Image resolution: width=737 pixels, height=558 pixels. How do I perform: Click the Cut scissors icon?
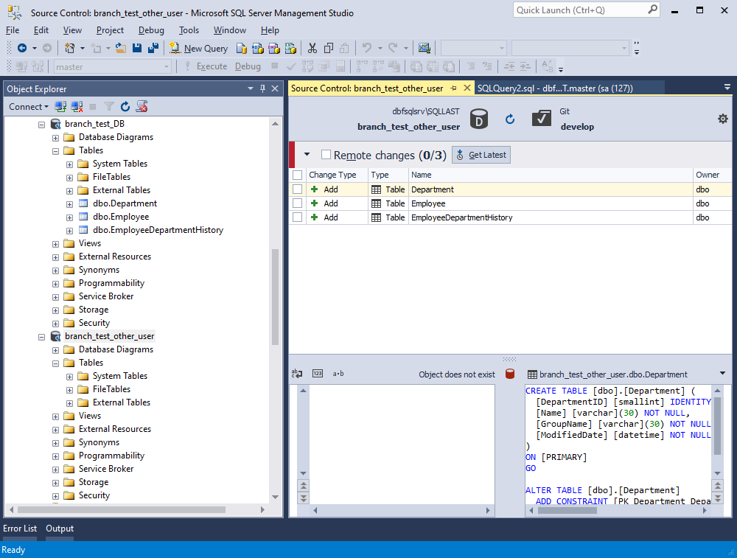pos(312,48)
